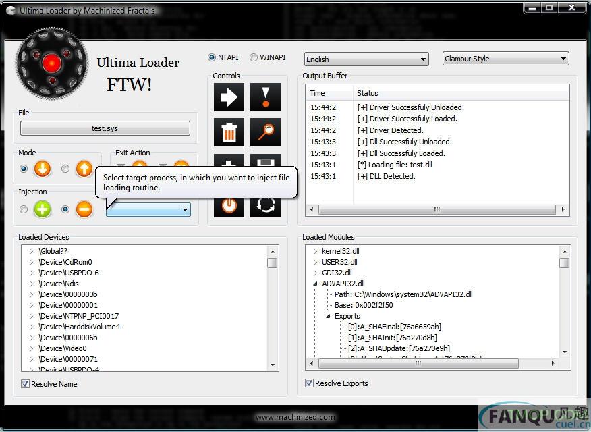Image resolution: width=591 pixels, height=432 pixels.
Task: Open the www.machinized.com link
Action: pos(295,417)
